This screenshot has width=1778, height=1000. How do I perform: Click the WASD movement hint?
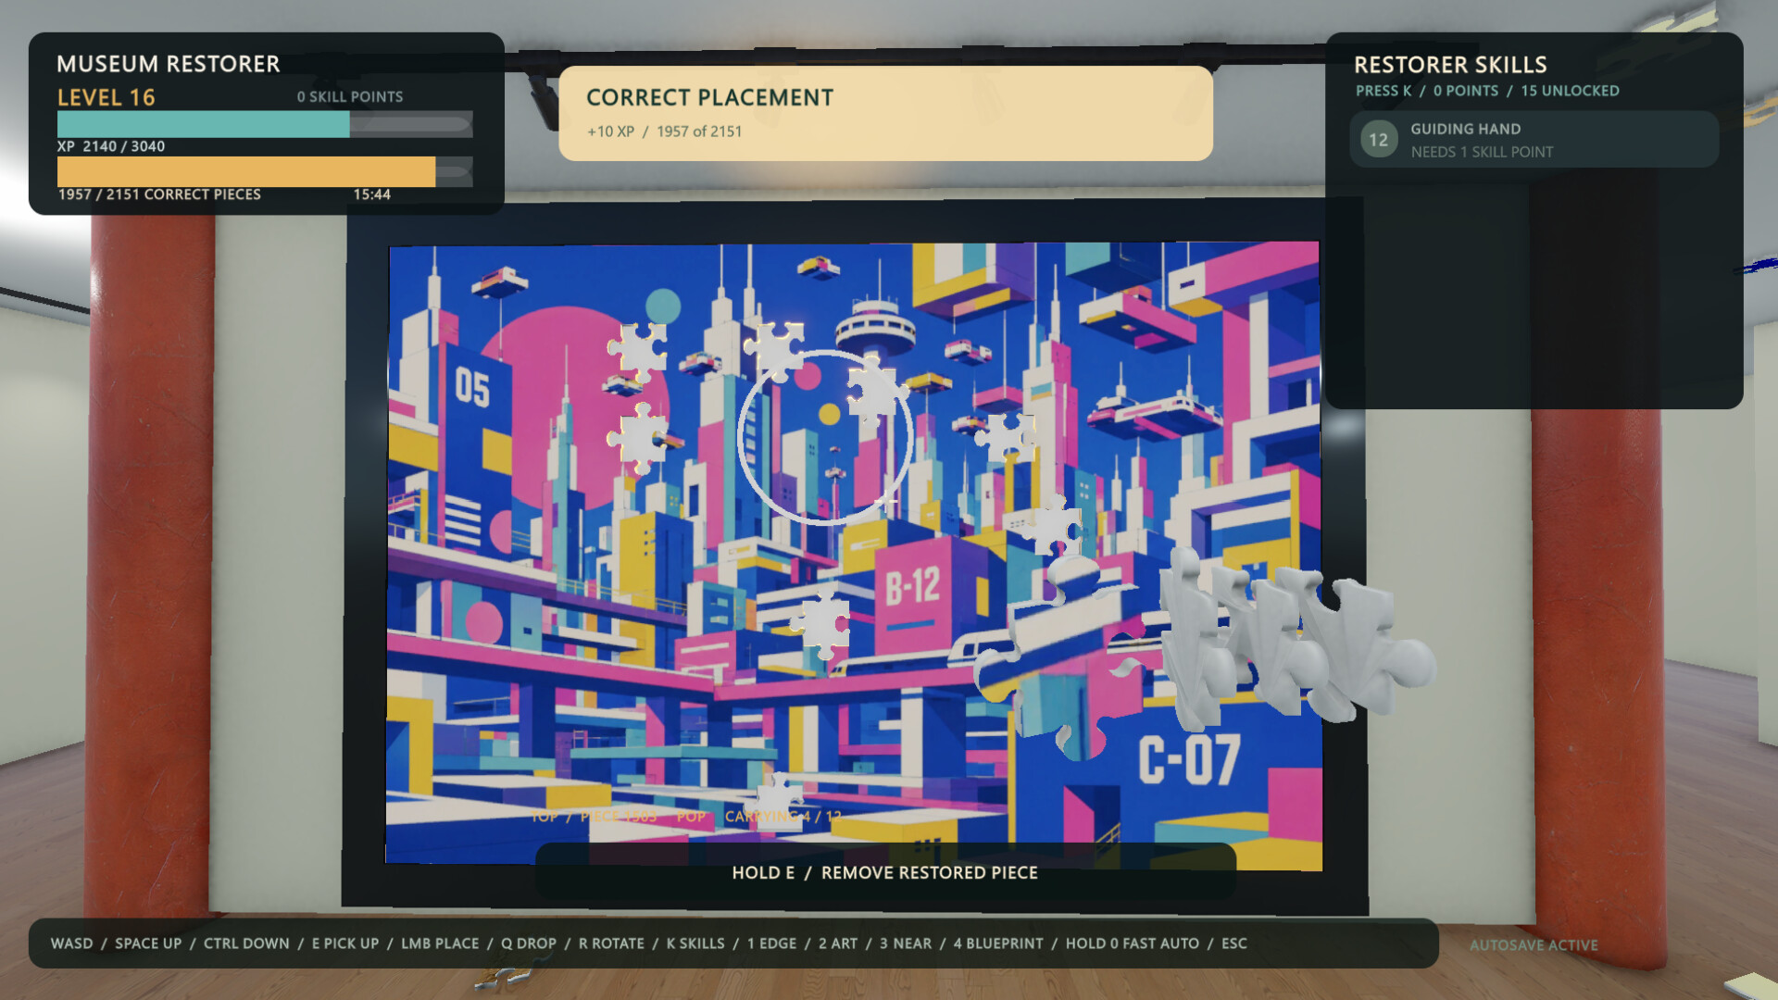tap(71, 944)
